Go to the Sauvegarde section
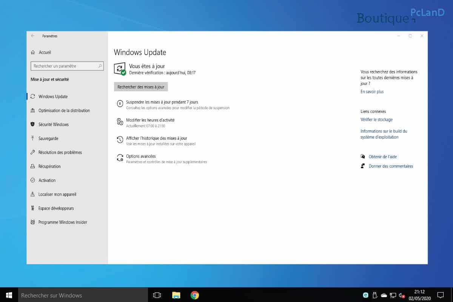Viewport: 453px width, 302px height. pos(45,139)
